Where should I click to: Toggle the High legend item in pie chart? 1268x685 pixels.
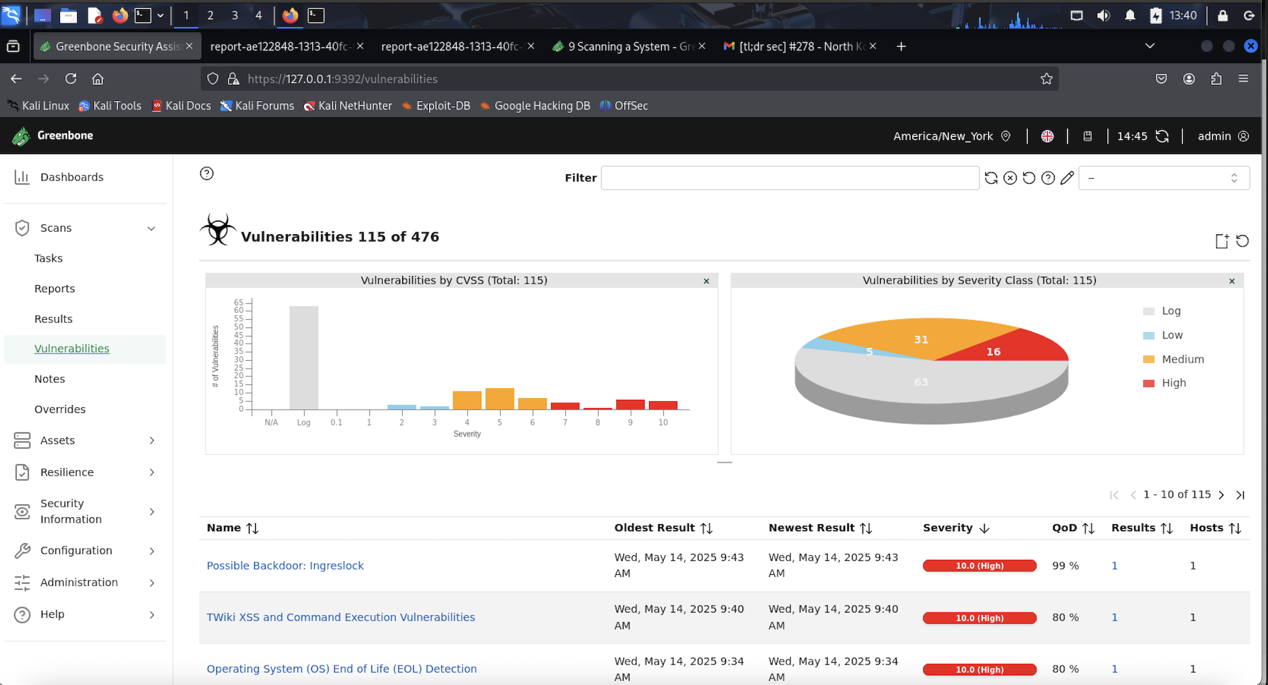(1173, 383)
